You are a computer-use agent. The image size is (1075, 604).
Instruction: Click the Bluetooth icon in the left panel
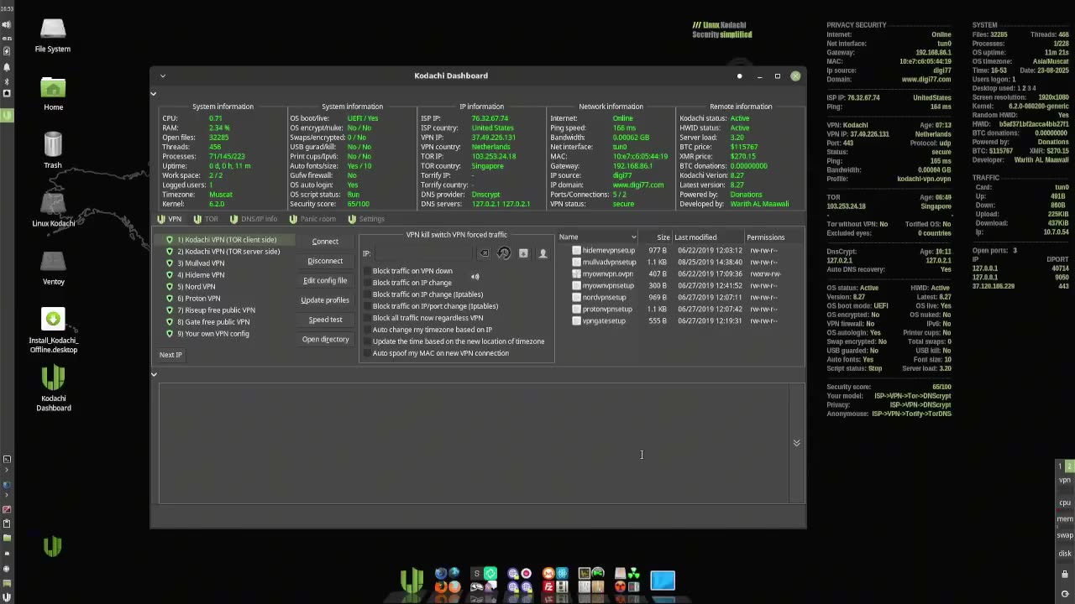[x=7, y=81]
